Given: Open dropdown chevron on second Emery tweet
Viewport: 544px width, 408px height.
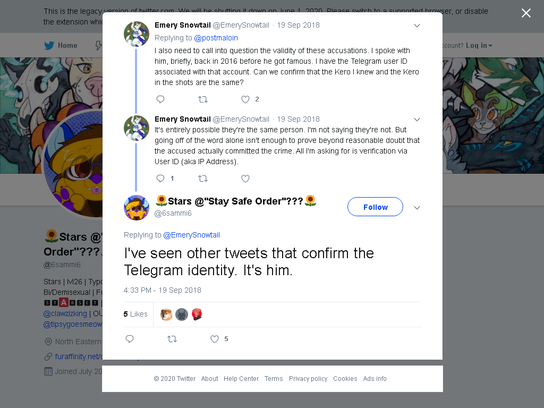Looking at the screenshot, I should [x=417, y=120].
